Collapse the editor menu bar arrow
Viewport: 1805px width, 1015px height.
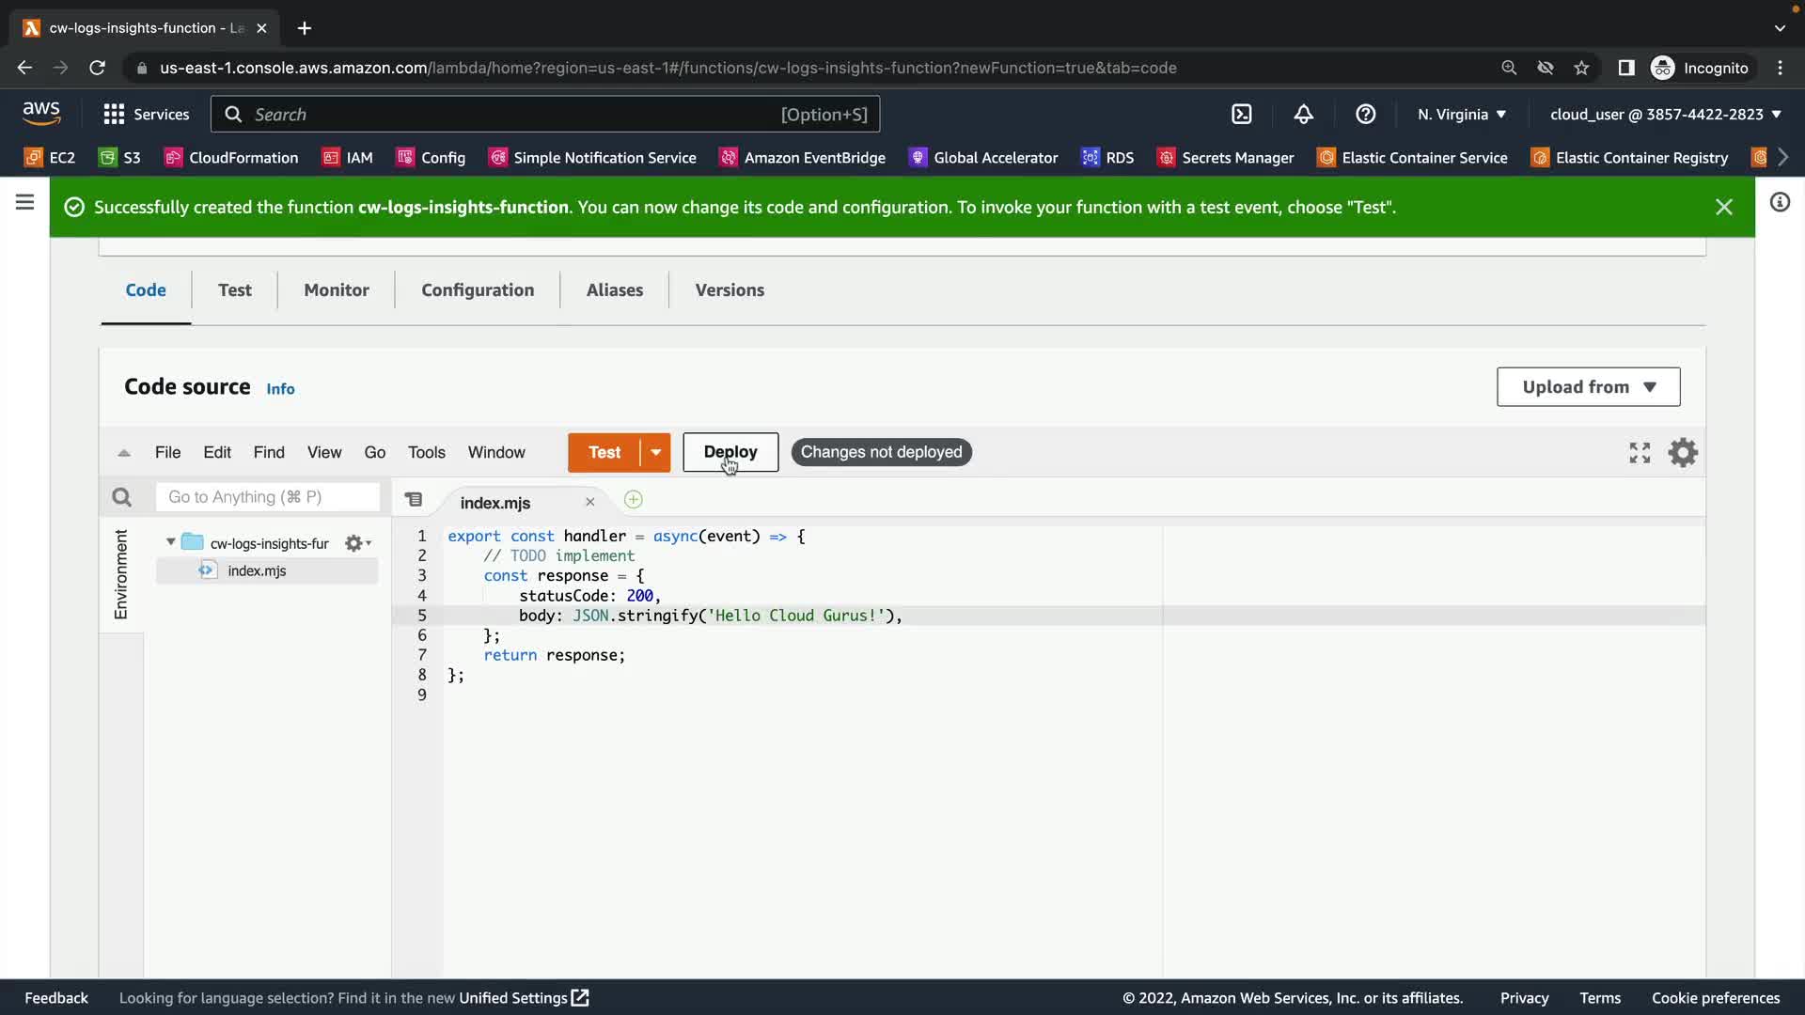pos(124,453)
